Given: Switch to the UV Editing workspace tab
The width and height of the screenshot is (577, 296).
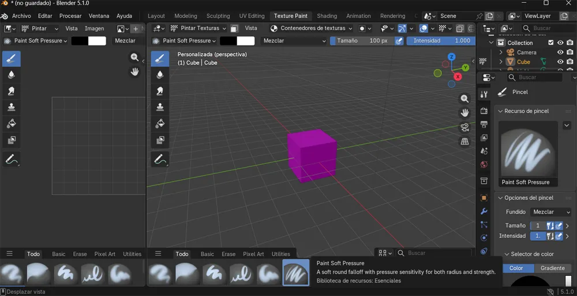Looking at the screenshot, I should point(252,16).
